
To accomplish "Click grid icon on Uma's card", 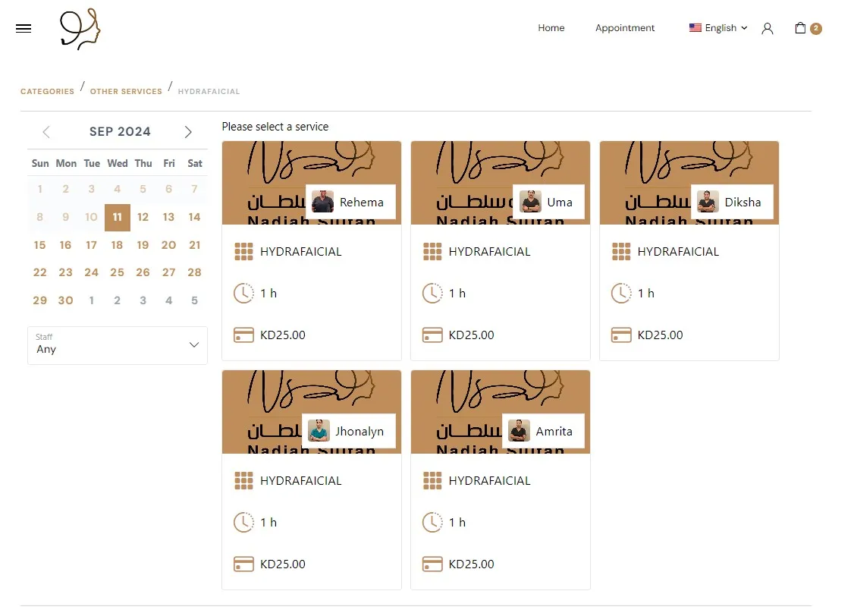I will coord(432,252).
